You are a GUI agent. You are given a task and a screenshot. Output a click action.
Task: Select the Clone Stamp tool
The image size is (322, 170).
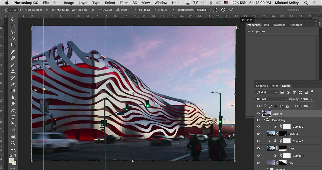coord(13,71)
